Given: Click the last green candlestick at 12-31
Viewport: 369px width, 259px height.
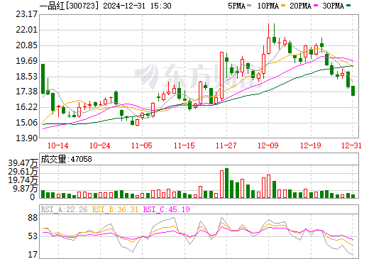Looking at the screenshot, I should [353, 91].
